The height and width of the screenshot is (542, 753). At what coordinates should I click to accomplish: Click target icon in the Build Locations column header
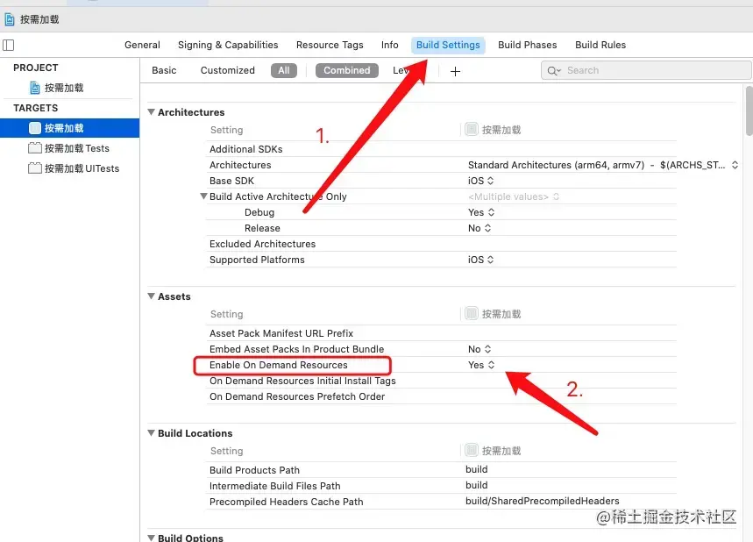pyautogui.click(x=472, y=450)
